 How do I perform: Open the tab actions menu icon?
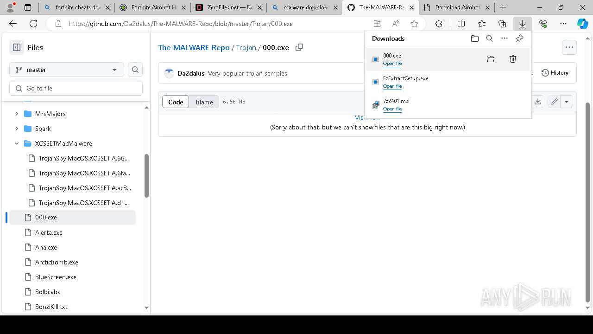pyautogui.click(x=28, y=7)
